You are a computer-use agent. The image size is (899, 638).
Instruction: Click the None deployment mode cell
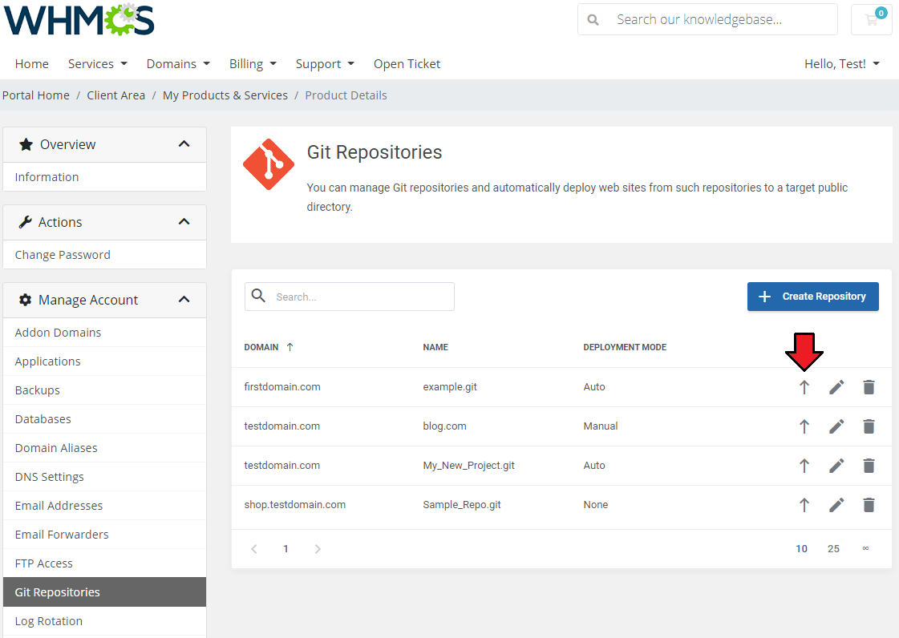(596, 505)
